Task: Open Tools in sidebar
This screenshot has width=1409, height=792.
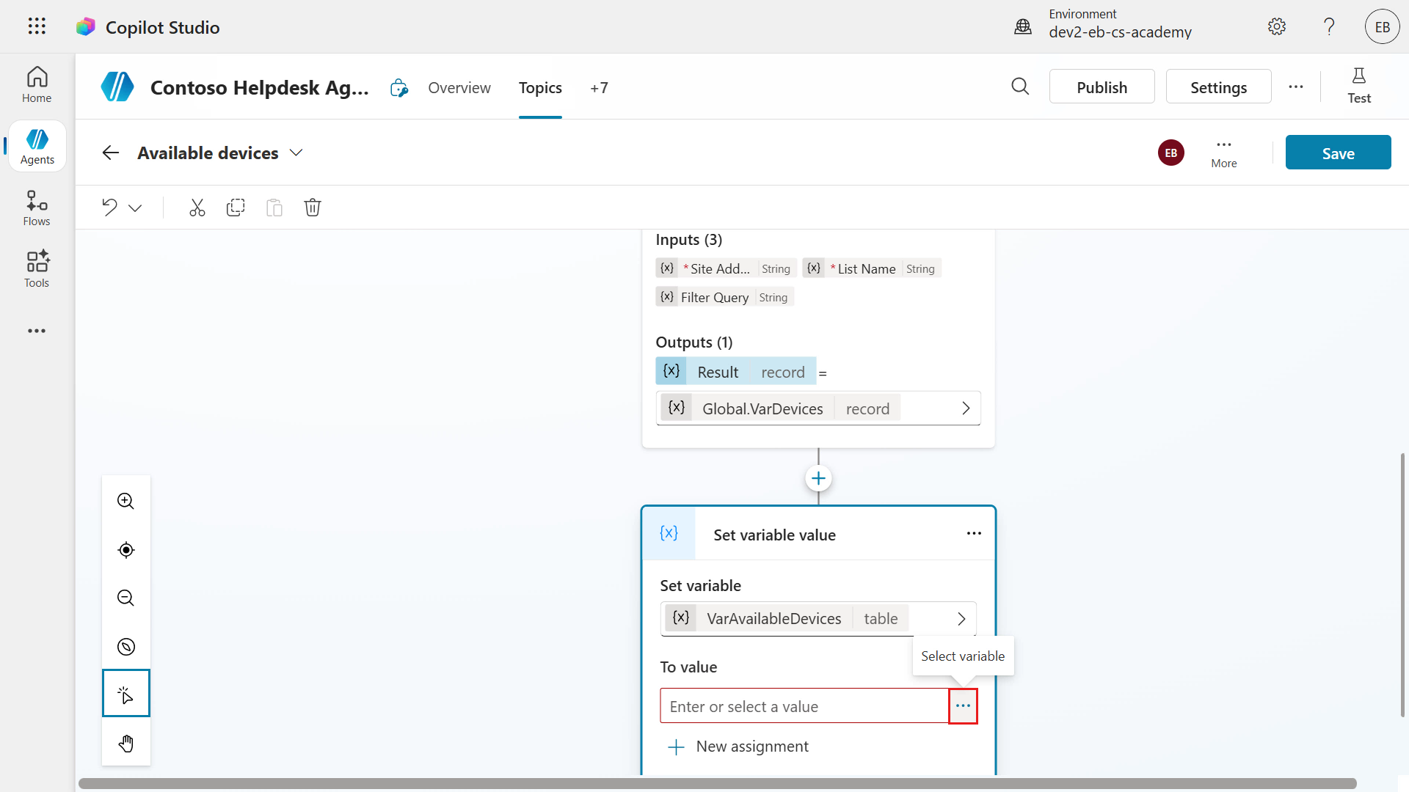Action: click(x=37, y=270)
